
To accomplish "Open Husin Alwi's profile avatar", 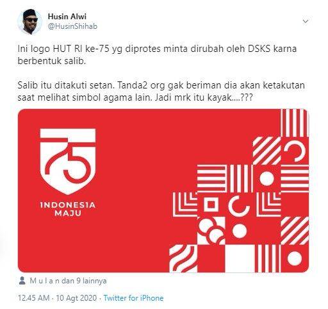I will (x=29, y=22).
